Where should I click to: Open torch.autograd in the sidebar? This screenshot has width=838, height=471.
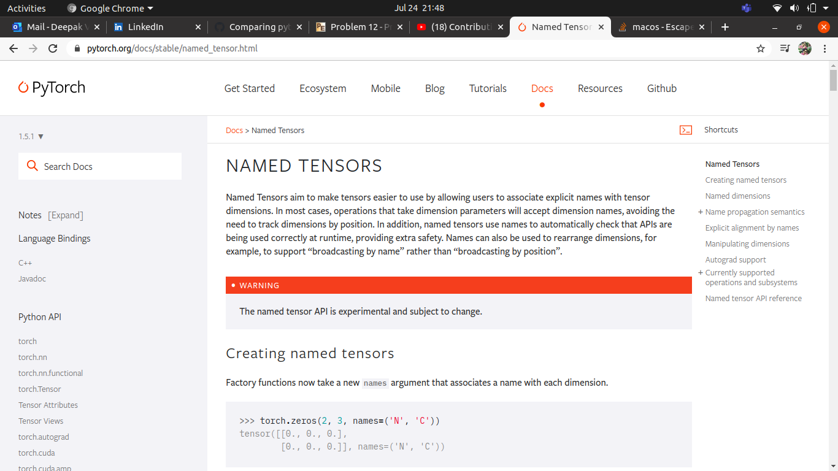click(x=44, y=437)
